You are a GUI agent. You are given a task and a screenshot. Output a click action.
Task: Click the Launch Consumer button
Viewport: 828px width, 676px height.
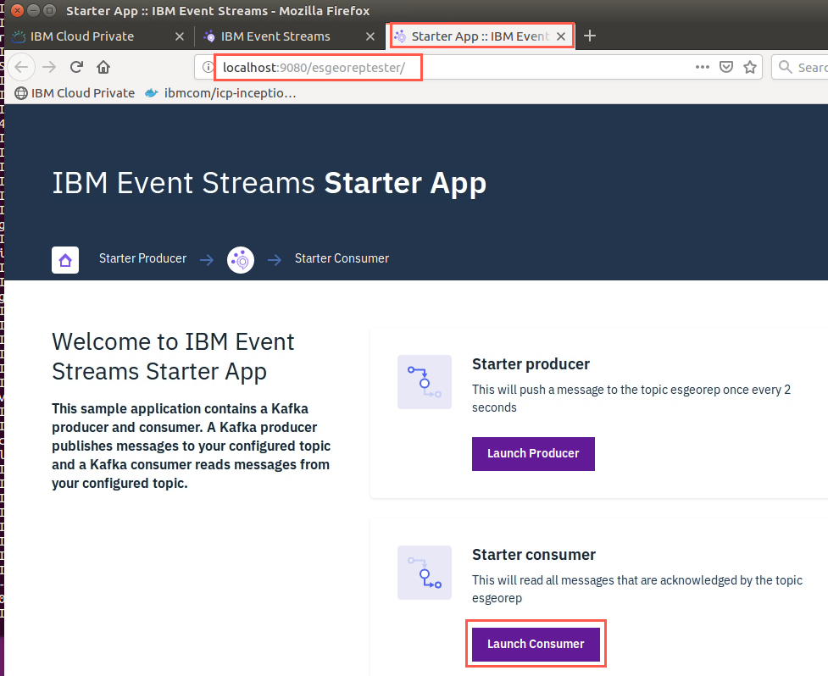(536, 644)
